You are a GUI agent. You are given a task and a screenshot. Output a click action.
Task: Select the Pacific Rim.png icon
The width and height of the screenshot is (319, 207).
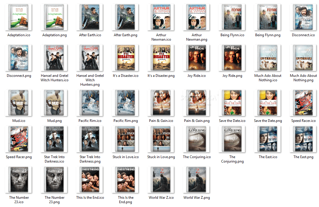(x=126, y=103)
